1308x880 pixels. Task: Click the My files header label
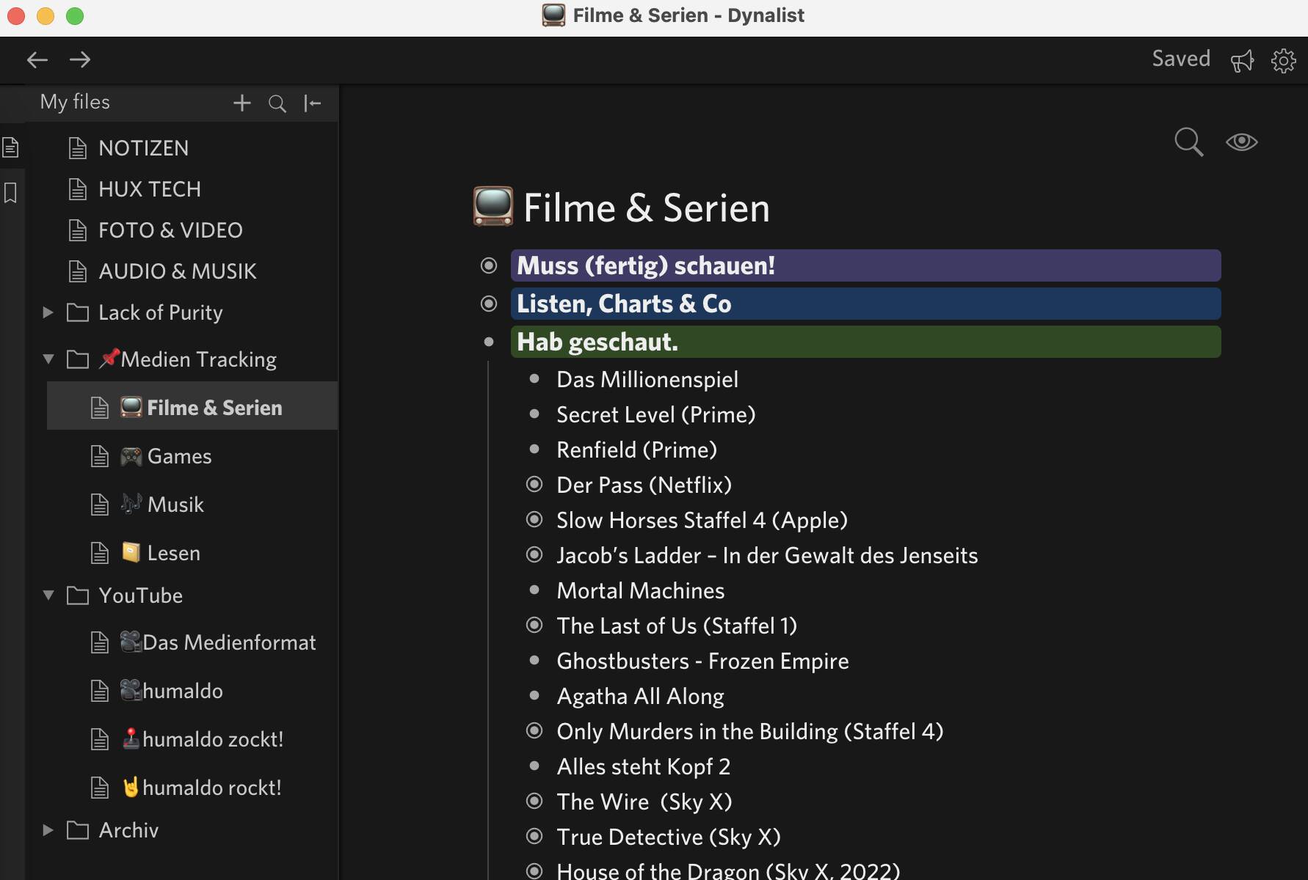(x=75, y=102)
